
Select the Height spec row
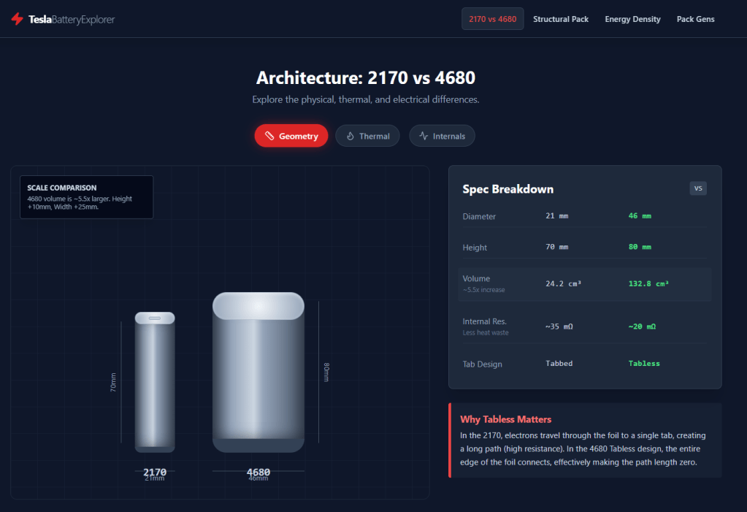584,248
